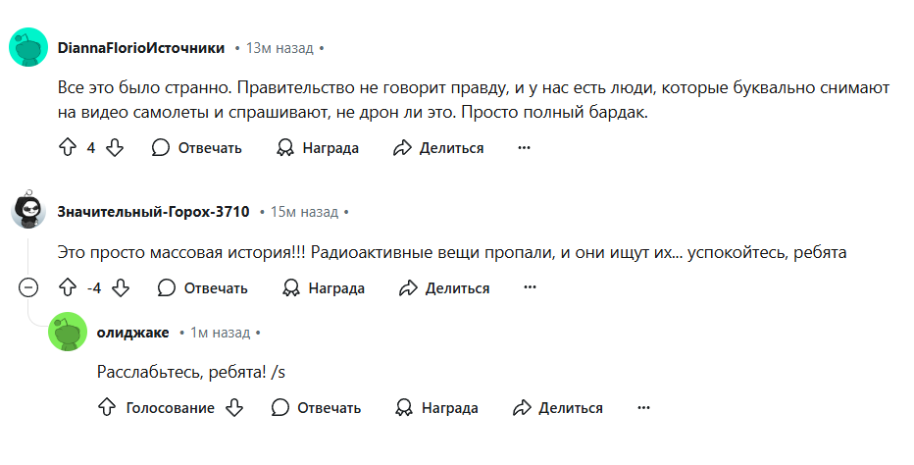914x465 pixels.
Task: Award олиджаке's reply via Награда
Action: pos(436,408)
